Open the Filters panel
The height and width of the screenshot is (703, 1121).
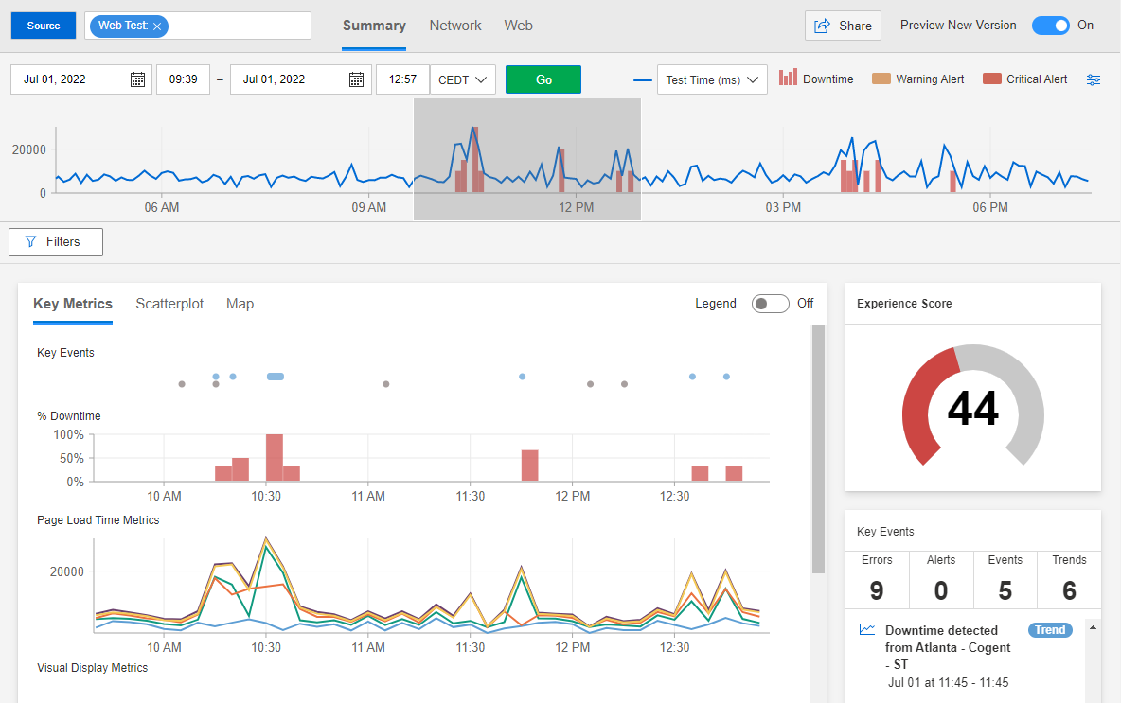[x=56, y=242]
